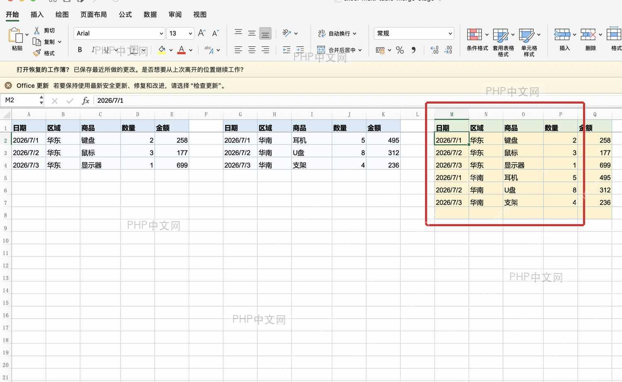This screenshot has height=382, width=622.
Task: Apply percent style format
Action: [x=400, y=50]
